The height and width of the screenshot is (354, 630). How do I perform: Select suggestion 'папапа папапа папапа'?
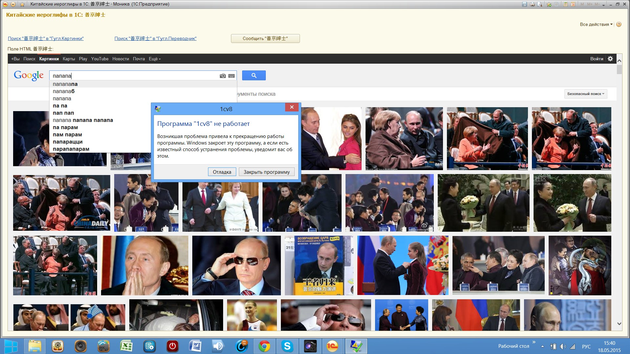click(100, 120)
